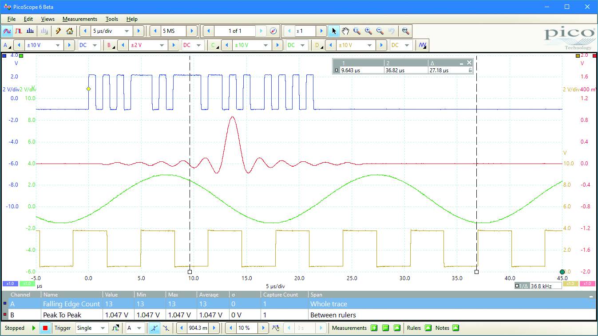Toggle falling edge trigger button
The image size is (598, 336).
166,328
